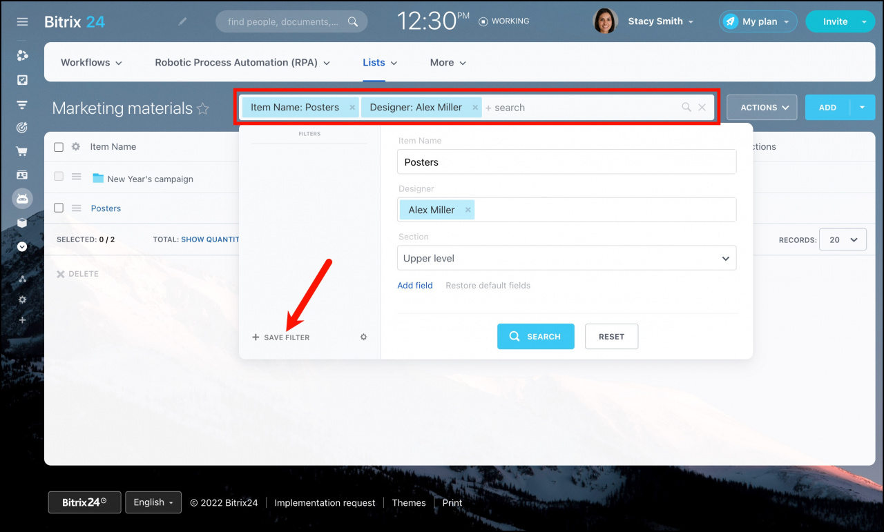Click Implementation request in footer

[x=325, y=502]
